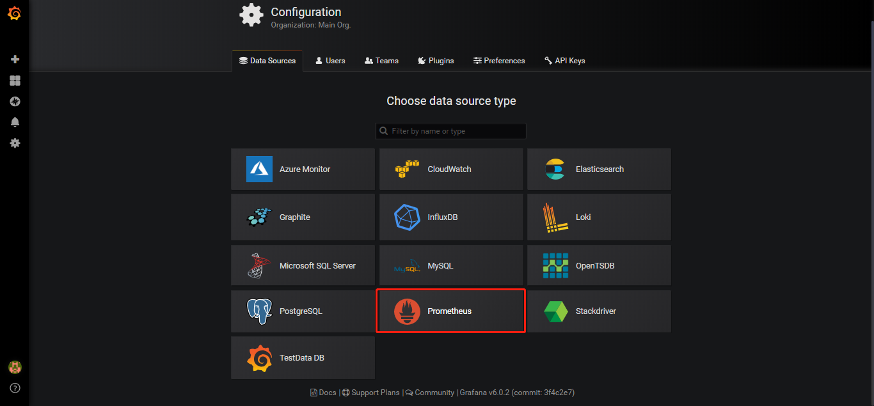
Task: Click the Organization: Main Org. subtitle
Action: 311,26
